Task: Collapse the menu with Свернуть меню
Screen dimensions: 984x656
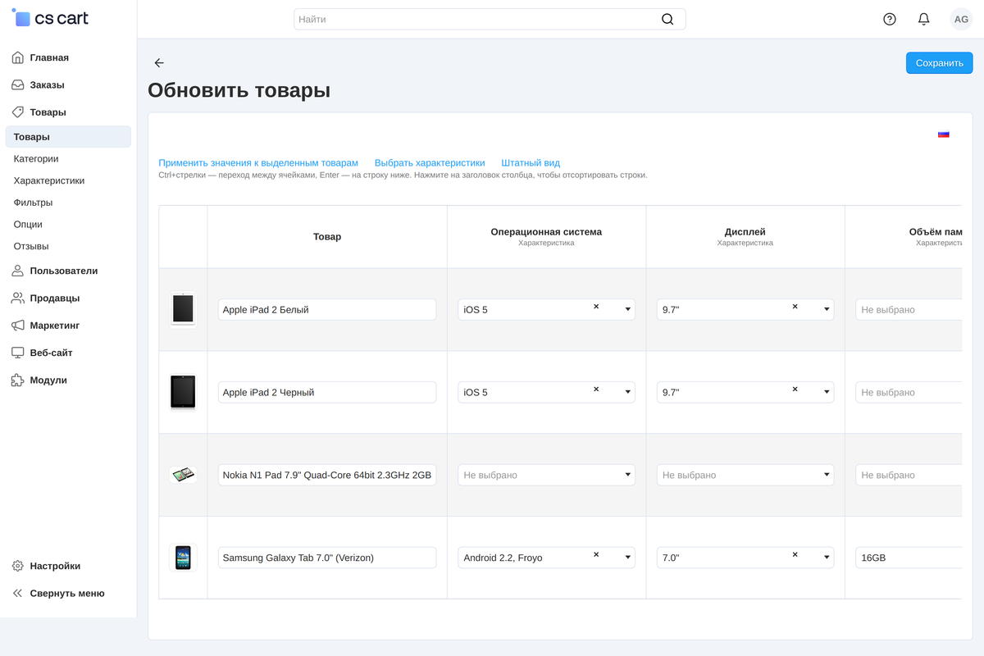Action: [68, 594]
